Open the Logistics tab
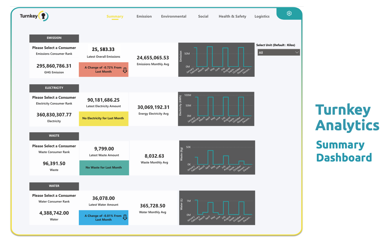The height and width of the screenshot is (247, 389). tap(262, 16)
